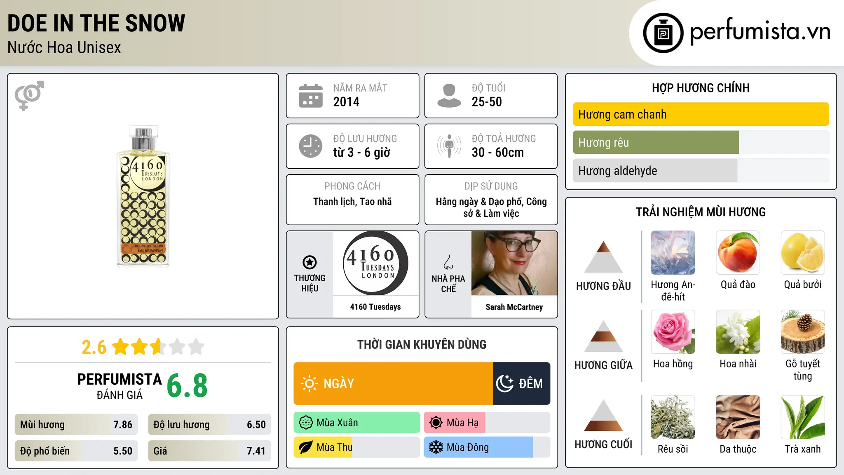Click the leaf icon for Mùa Thu
Image resolution: width=844 pixels, height=475 pixels.
point(306,447)
